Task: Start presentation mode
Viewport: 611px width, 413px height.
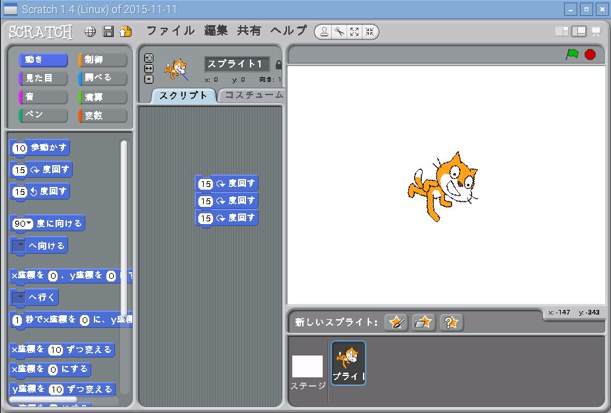Action: coord(596,32)
